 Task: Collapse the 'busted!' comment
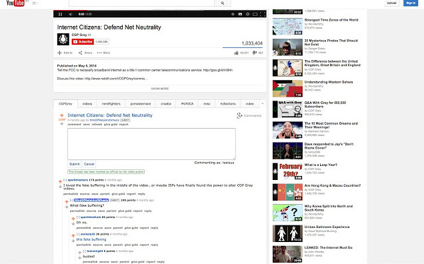85,251
